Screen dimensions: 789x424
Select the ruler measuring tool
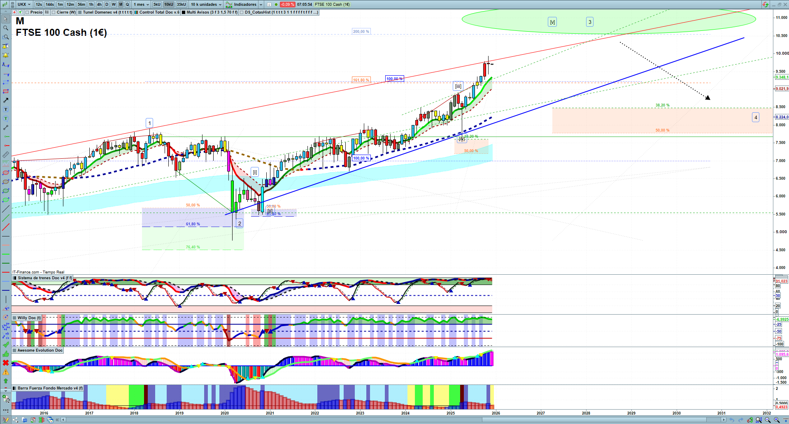6,155
